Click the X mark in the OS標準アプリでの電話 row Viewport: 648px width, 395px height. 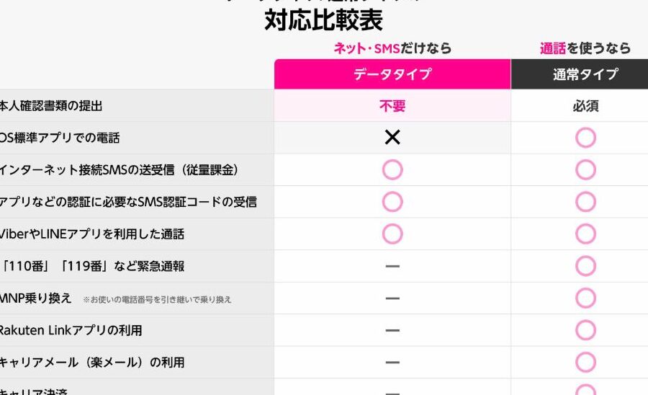point(392,138)
